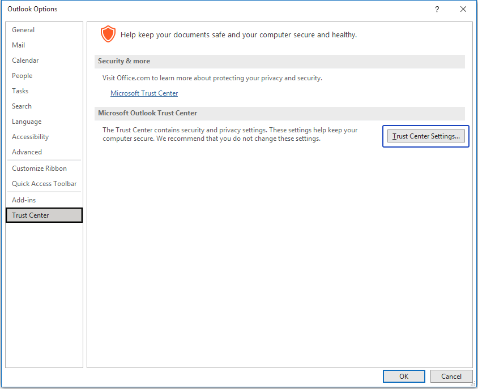
Task: Switch to the Language settings page
Action: (x=27, y=121)
